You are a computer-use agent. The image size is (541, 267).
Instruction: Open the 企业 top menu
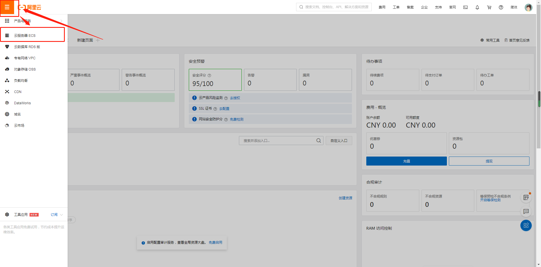(424, 7)
